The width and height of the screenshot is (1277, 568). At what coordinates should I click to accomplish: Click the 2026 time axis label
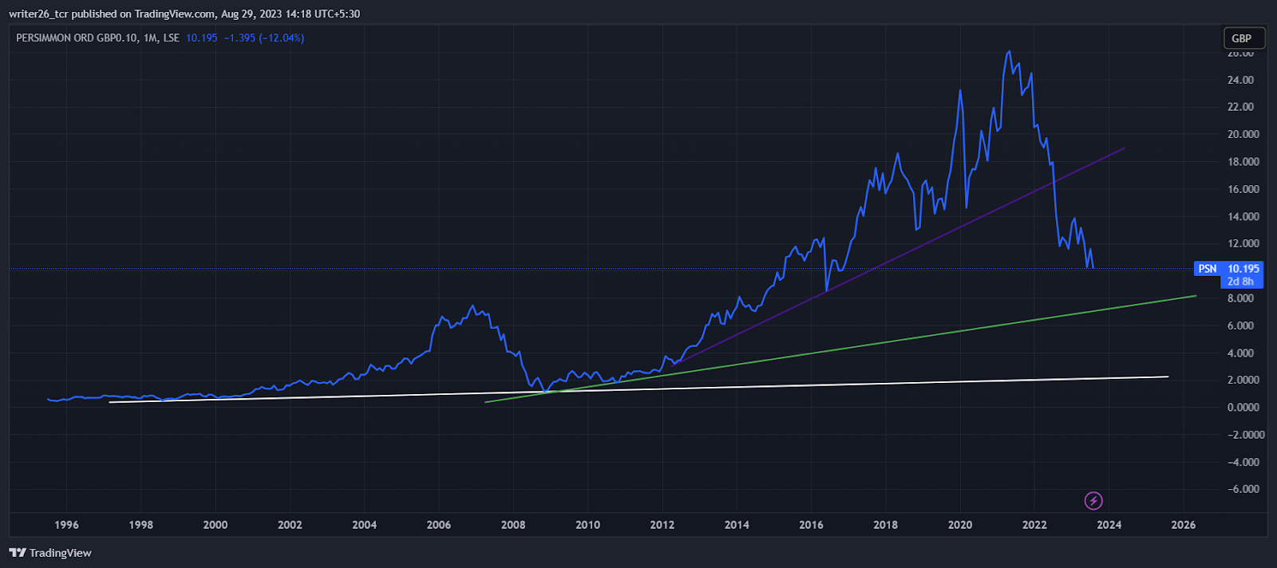(x=1184, y=525)
